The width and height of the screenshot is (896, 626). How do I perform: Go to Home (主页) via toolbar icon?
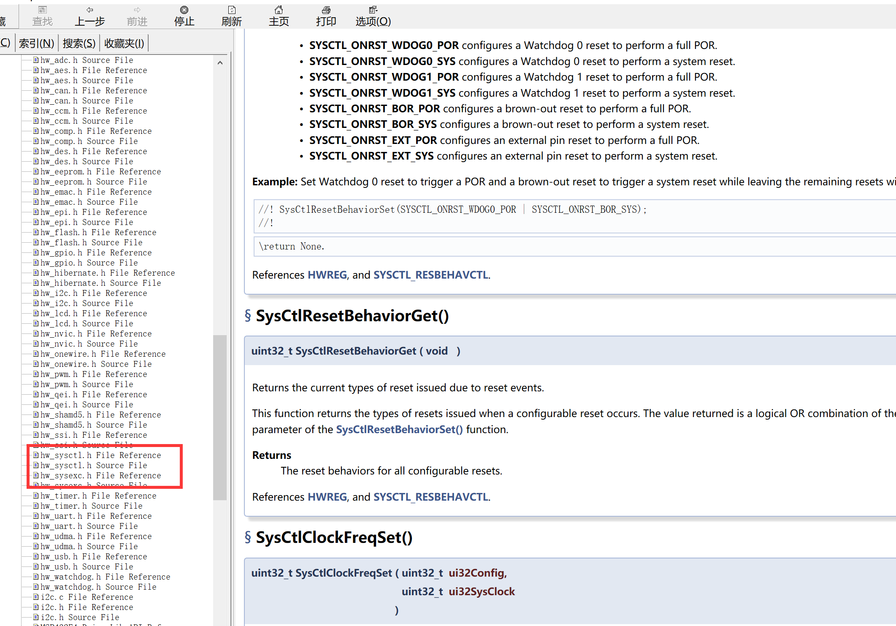coord(279,16)
